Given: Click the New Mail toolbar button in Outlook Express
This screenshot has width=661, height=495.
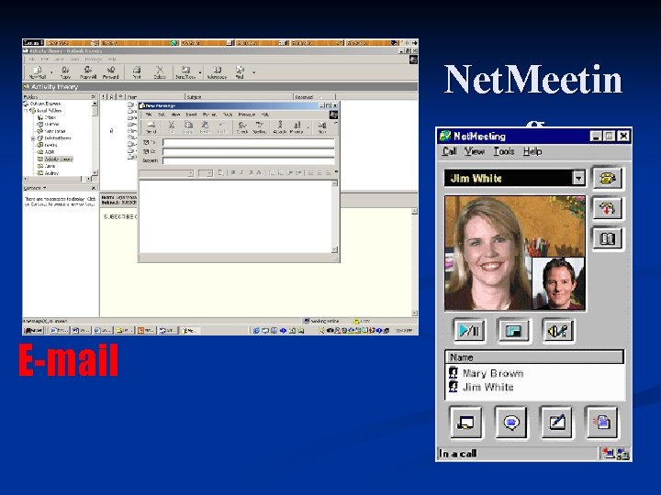Looking at the screenshot, I should [x=37, y=72].
